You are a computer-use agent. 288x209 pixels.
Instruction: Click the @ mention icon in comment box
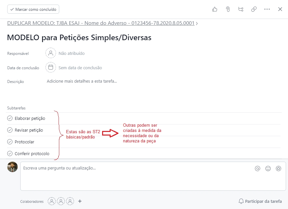[x=258, y=169]
